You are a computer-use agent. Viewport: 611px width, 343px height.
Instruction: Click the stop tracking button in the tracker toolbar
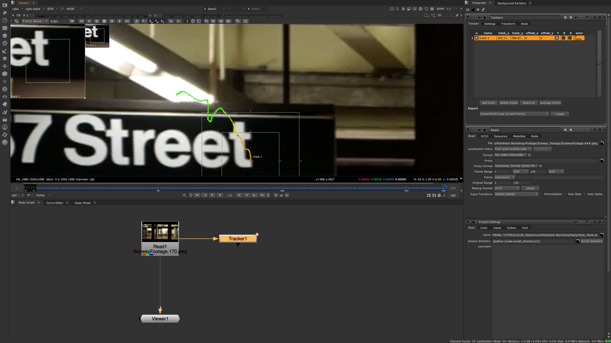point(104,21)
